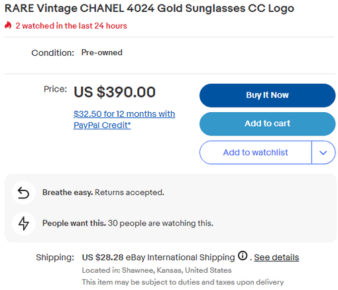This screenshot has height=290, width=338.
Task: Expand the watchlist dropdown chevron
Action: [x=323, y=153]
